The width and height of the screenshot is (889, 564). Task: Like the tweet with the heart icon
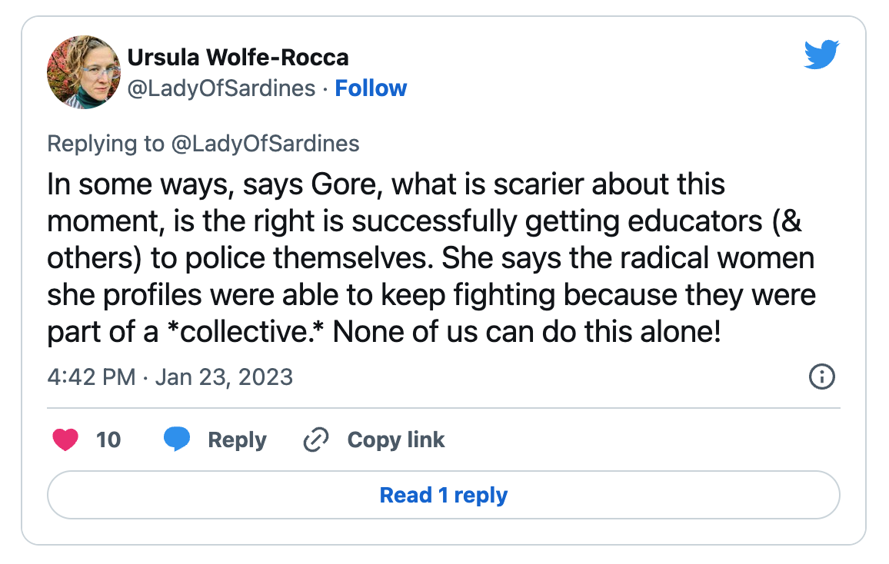[65, 440]
